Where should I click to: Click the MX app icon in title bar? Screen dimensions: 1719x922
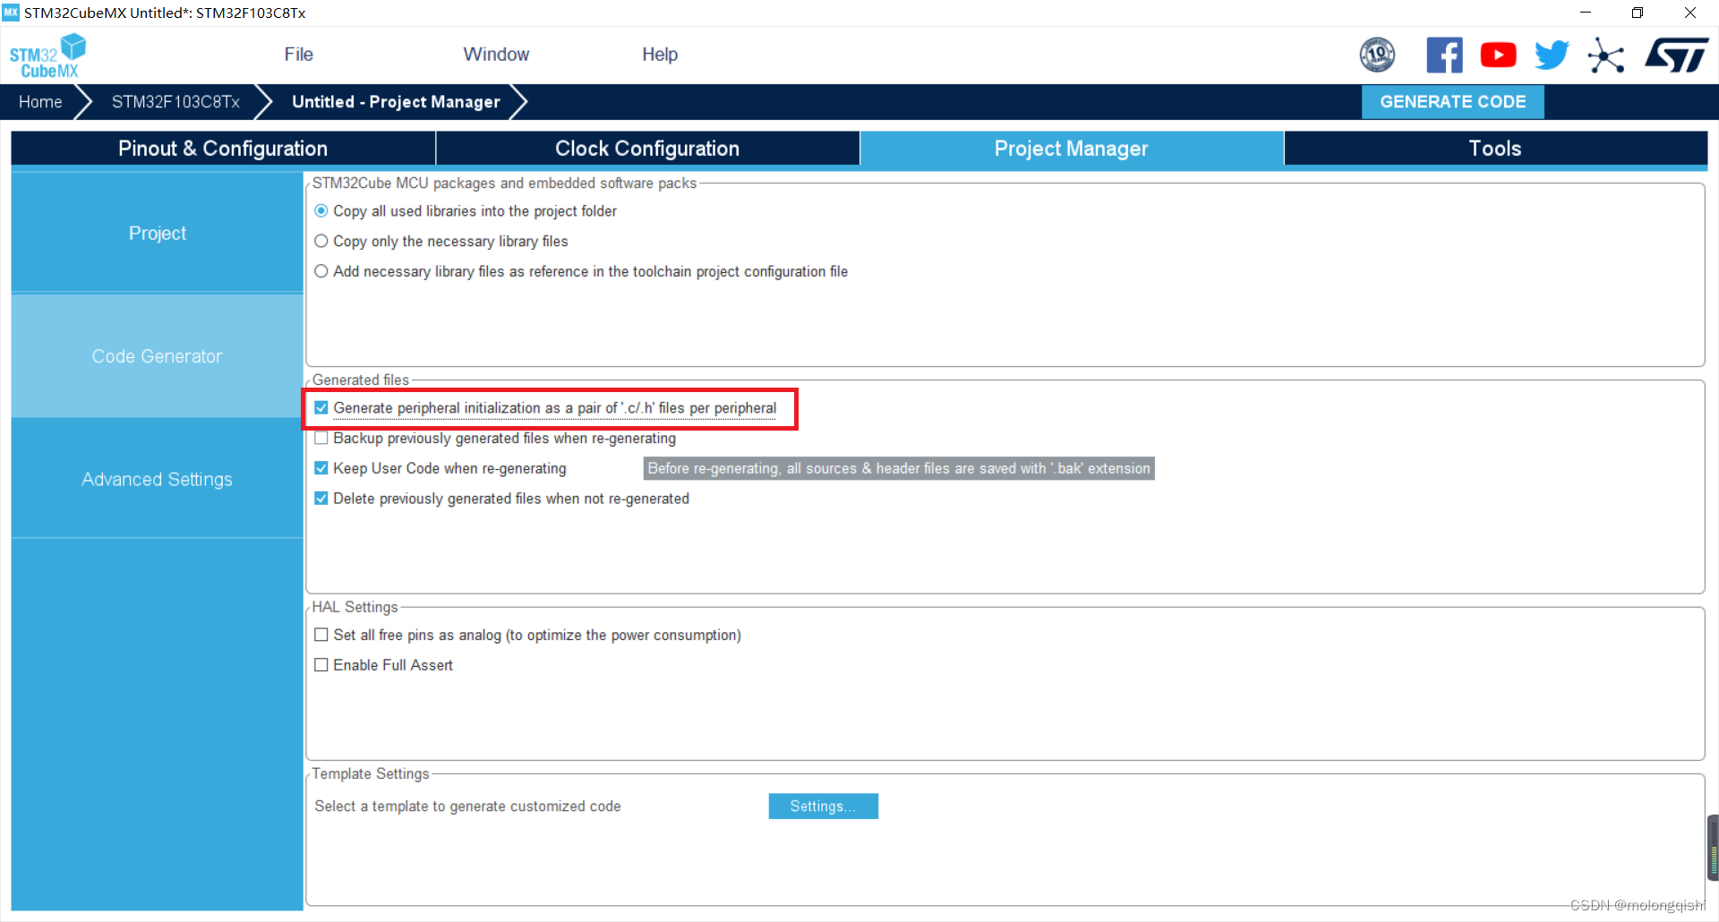tap(11, 13)
